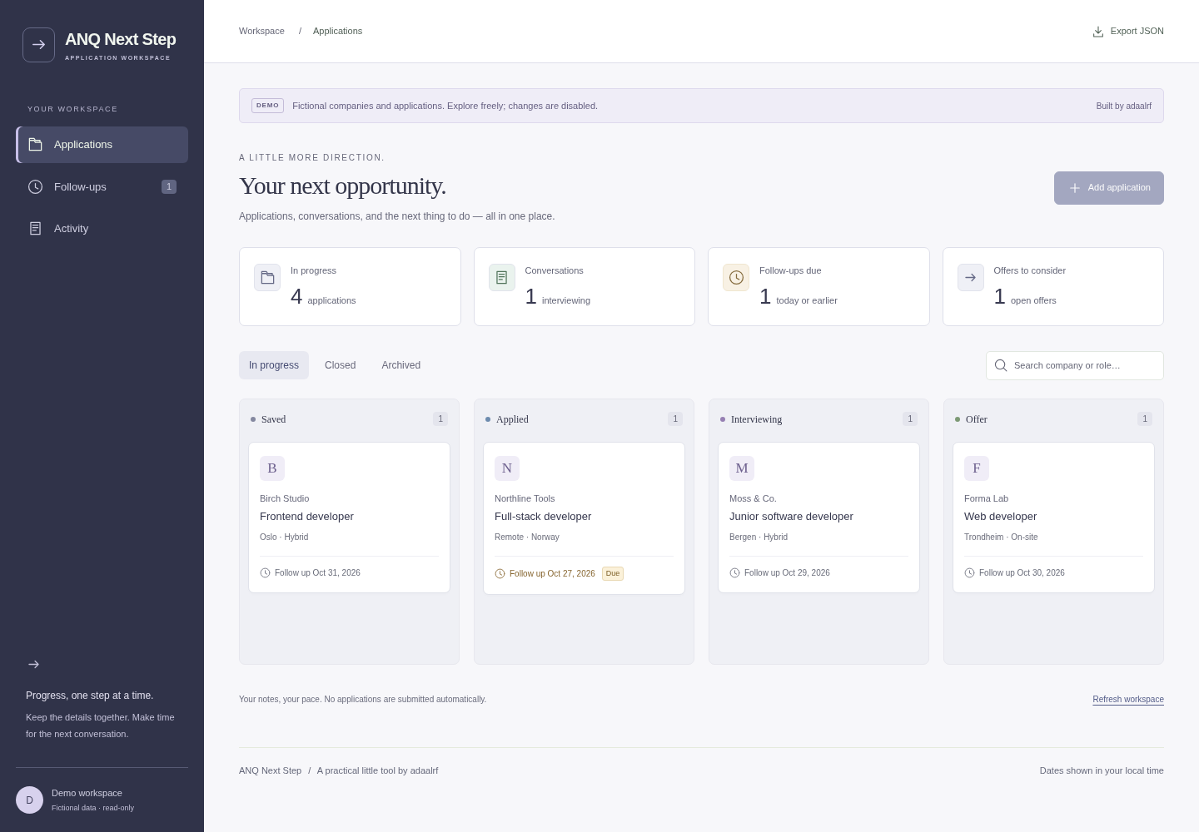Click the Built by adaalrf text
Screen dimensions: 1199x832
tap(1124, 106)
